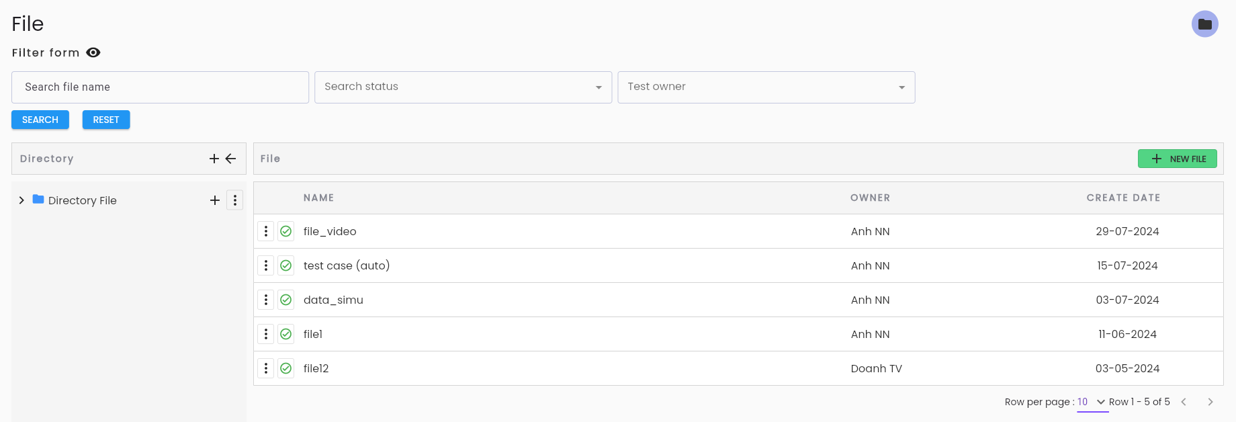
Task: Open the Row per page dropdown
Action: coord(1092,402)
